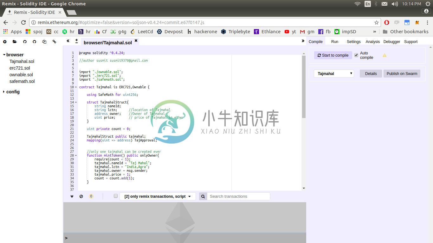Collapse the browser folder in the file tree

coord(4,55)
